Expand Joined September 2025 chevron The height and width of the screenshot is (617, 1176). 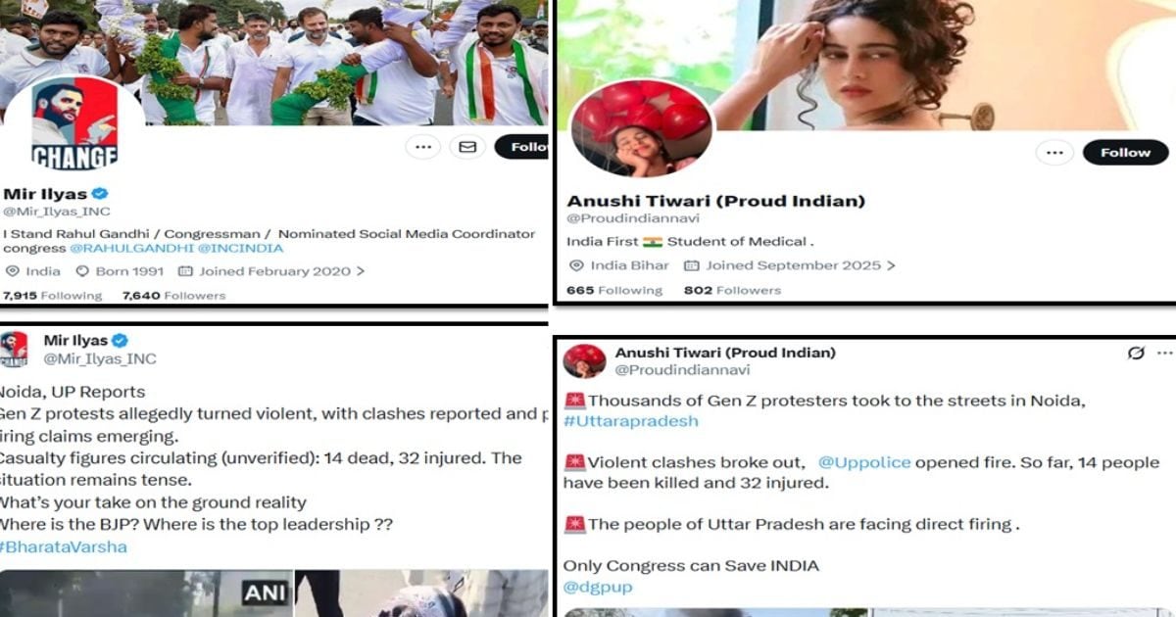point(890,265)
